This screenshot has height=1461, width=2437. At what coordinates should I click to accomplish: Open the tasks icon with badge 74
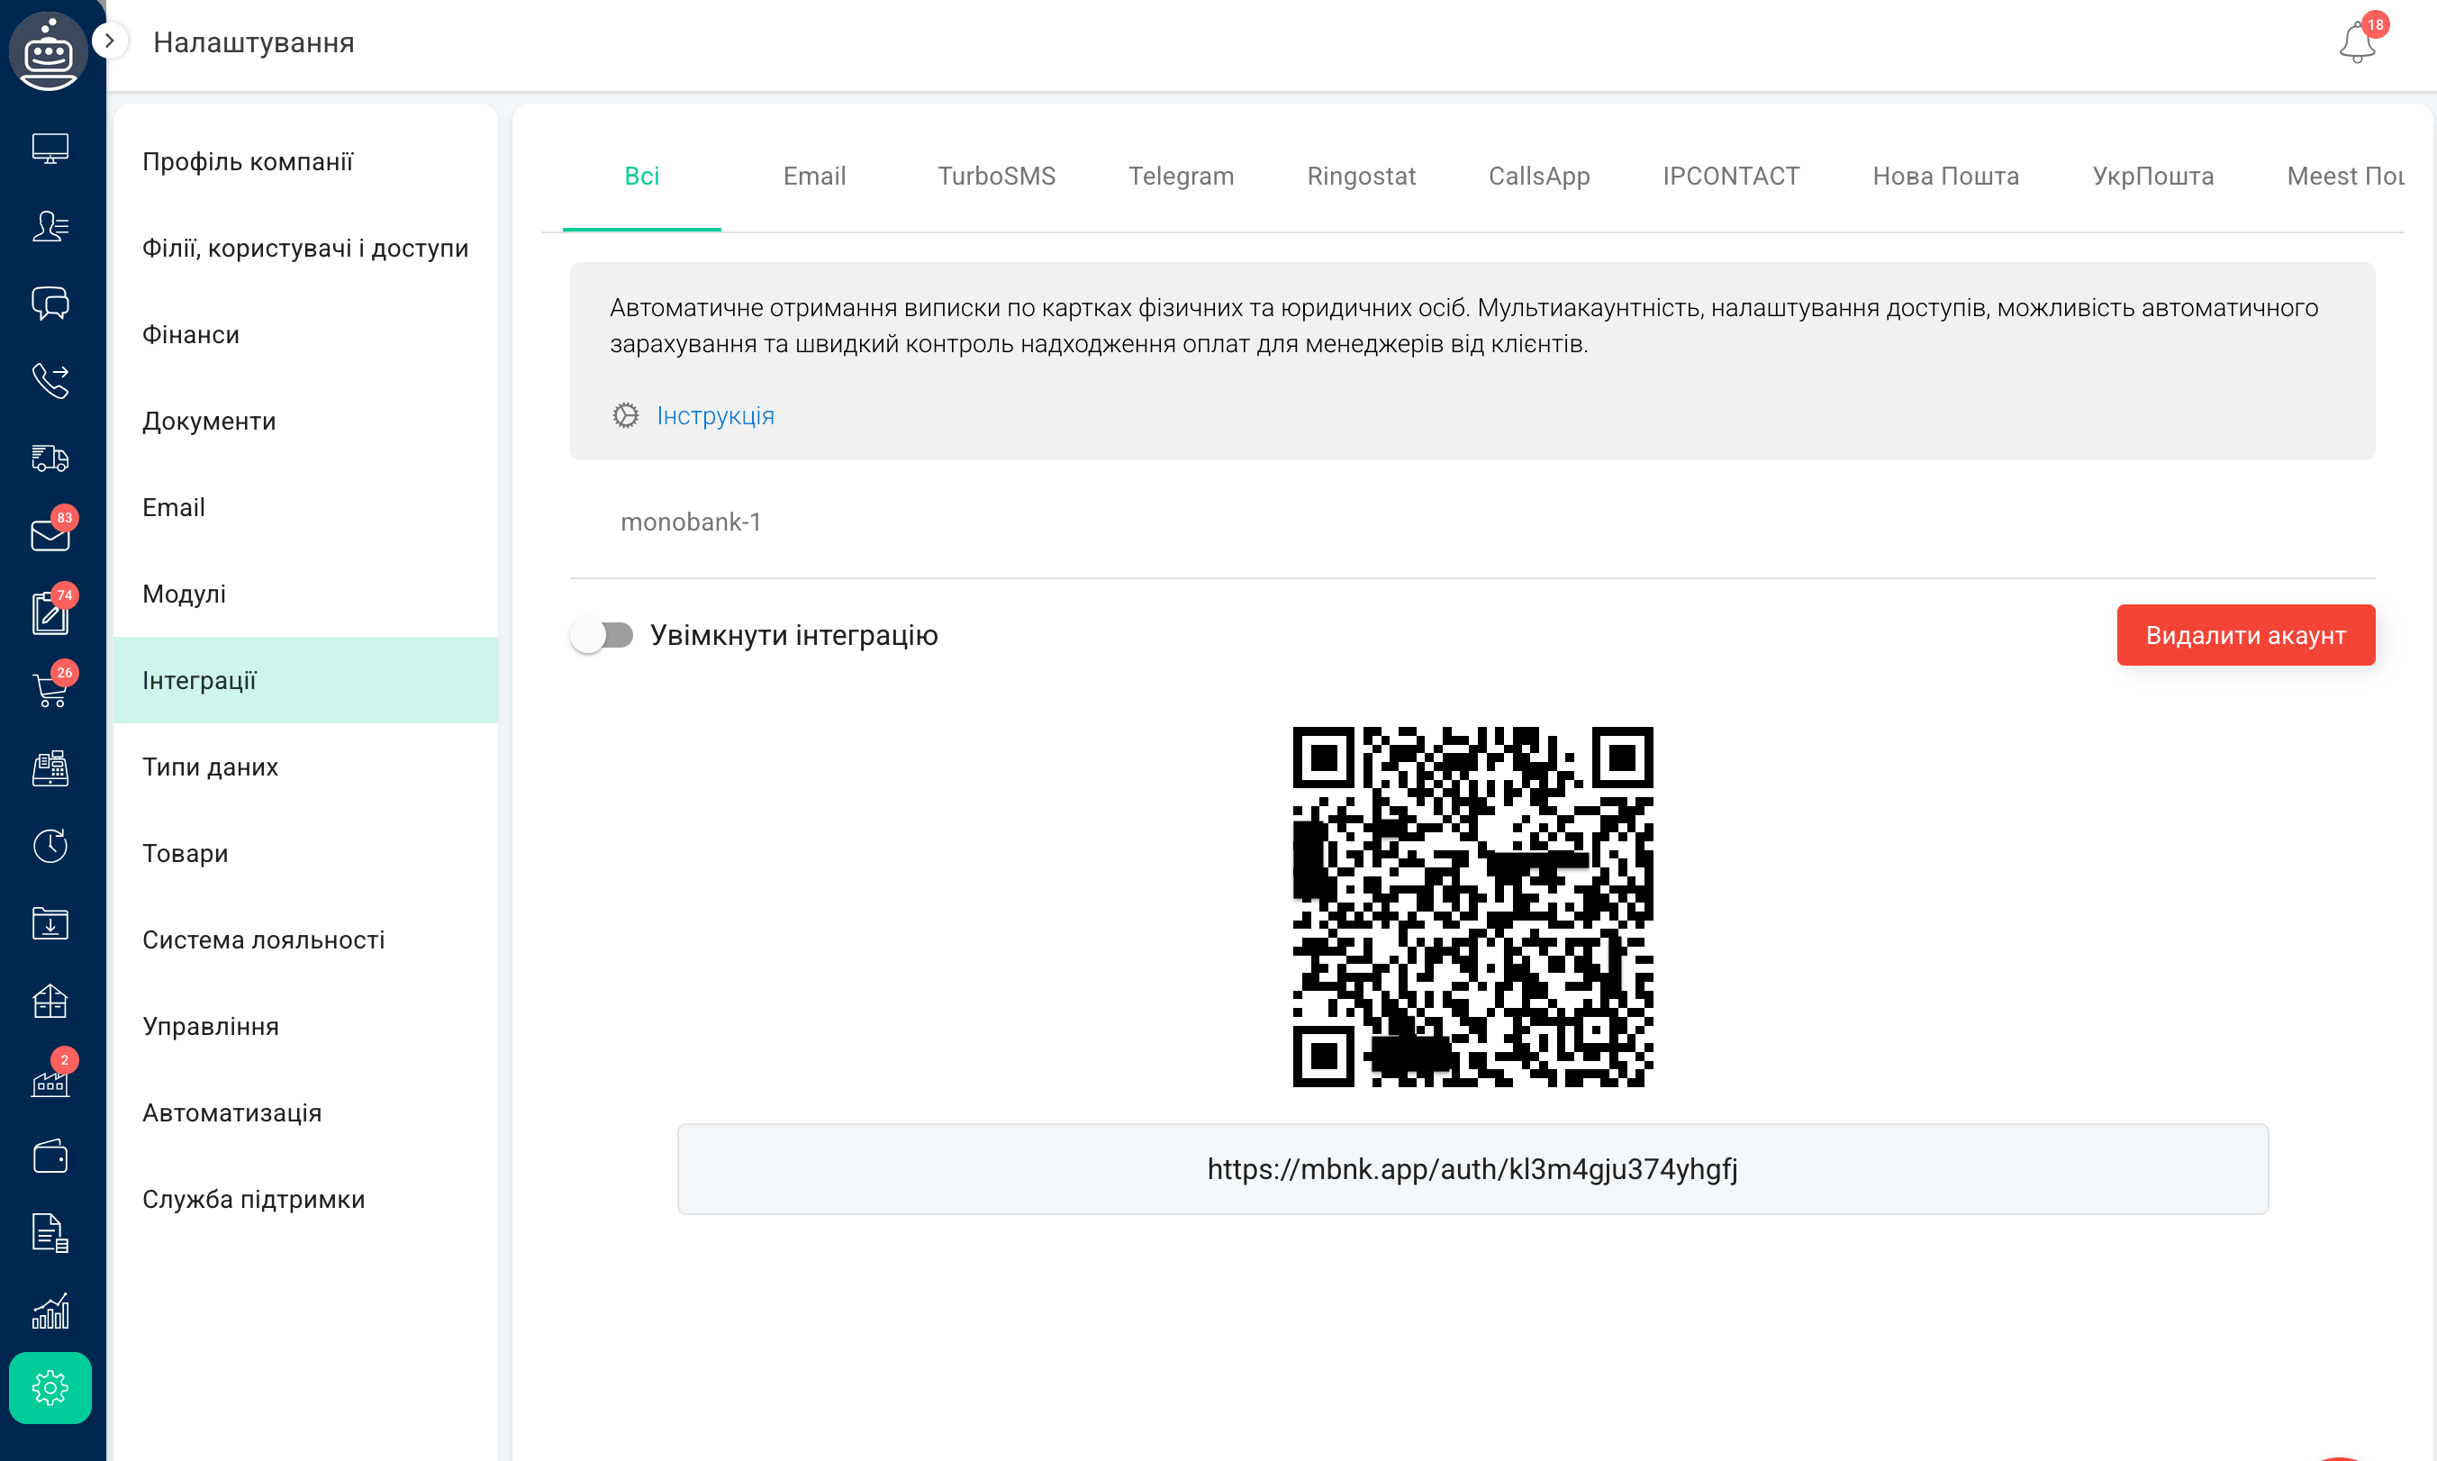(50, 613)
